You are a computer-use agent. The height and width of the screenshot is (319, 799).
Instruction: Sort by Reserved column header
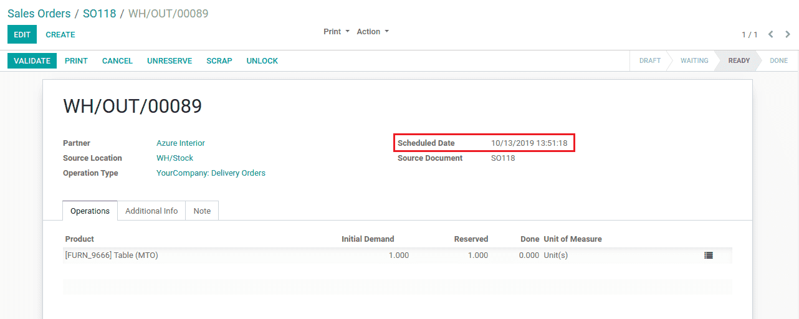[x=471, y=239]
